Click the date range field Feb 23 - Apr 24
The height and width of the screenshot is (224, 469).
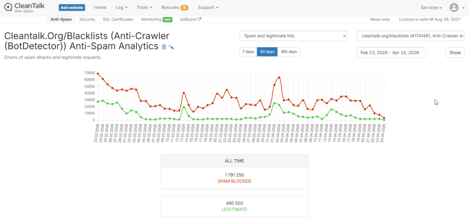tap(391, 53)
